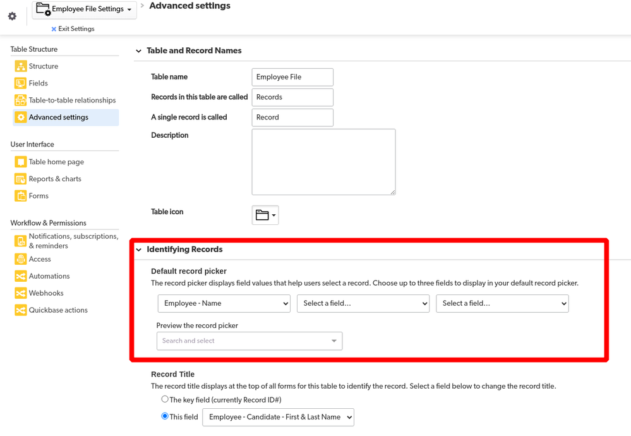Open the Access menu item
The height and width of the screenshot is (436, 631).
pos(40,259)
